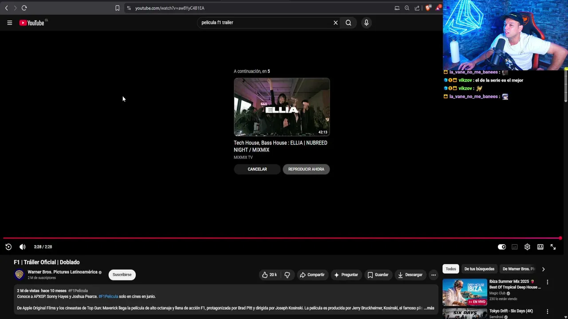Open the site settings icon beside the URL
Viewport: 568px width, 319px height.
pos(129,8)
